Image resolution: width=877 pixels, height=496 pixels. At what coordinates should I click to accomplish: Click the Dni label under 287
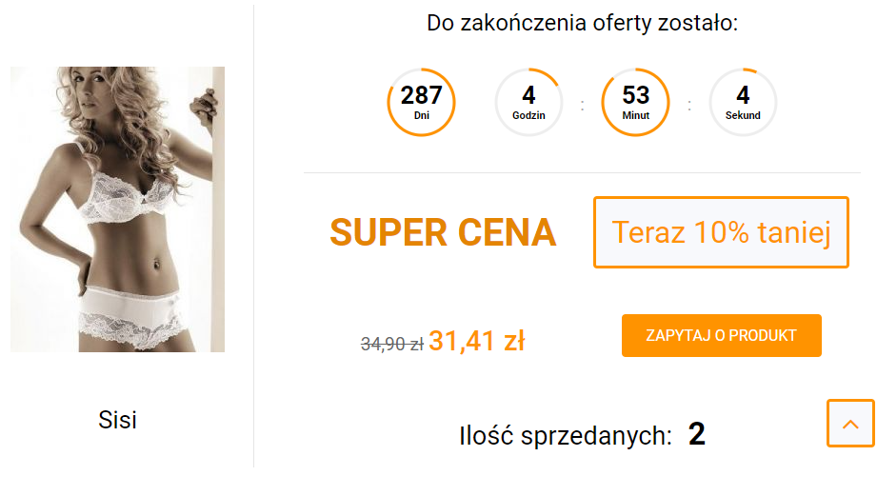click(422, 116)
